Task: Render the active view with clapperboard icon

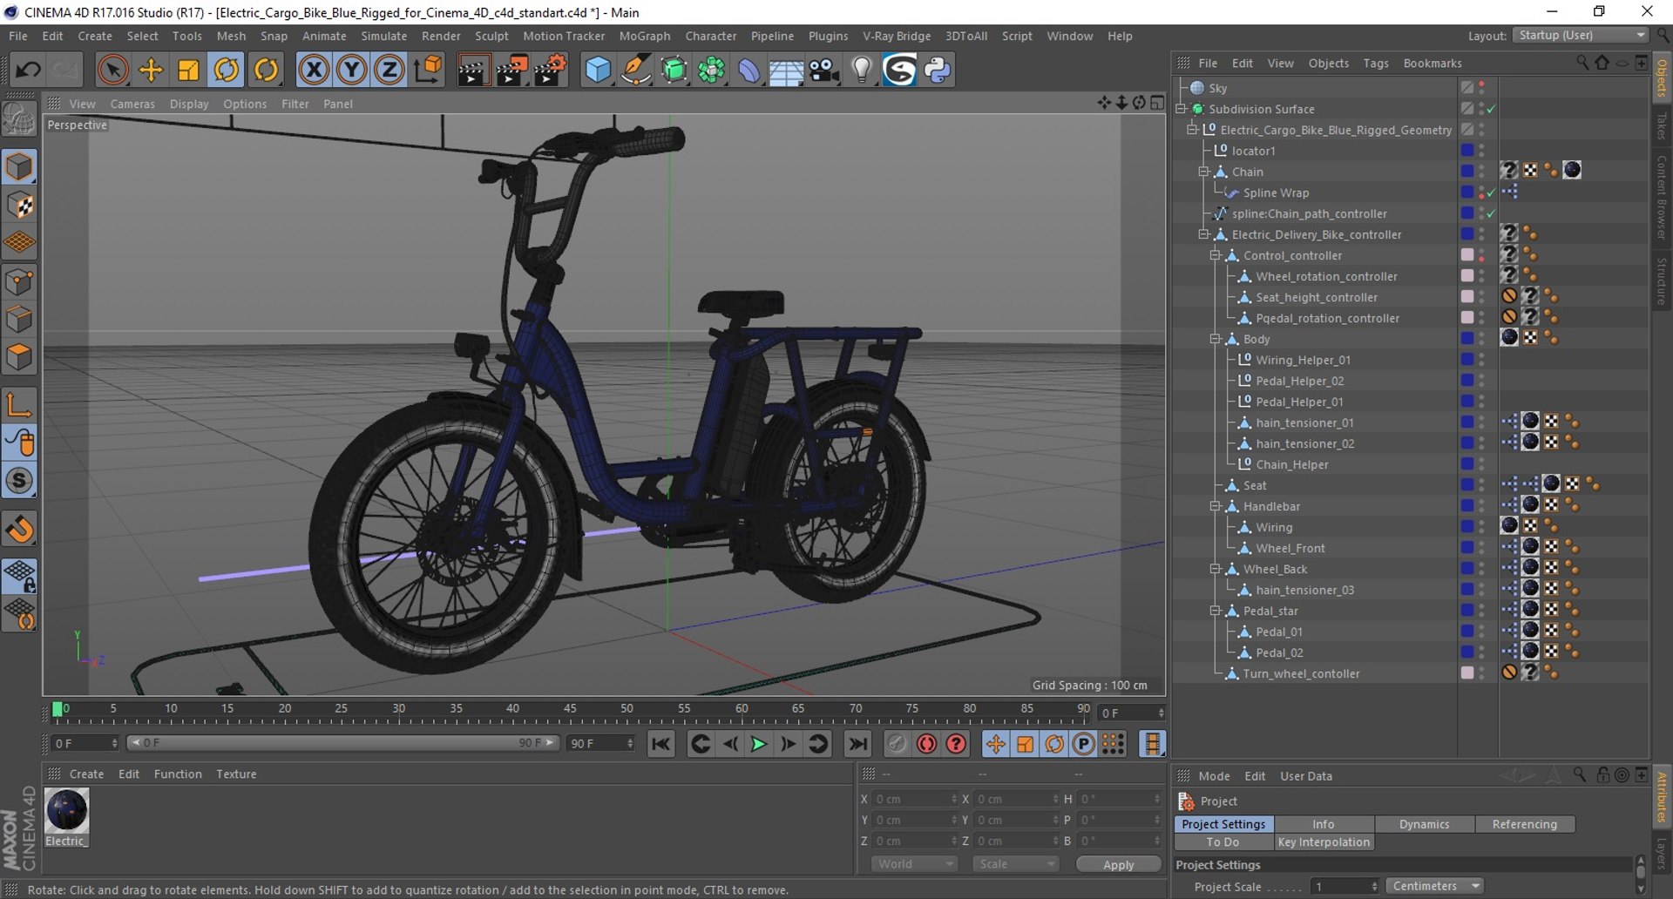Action: (x=473, y=70)
